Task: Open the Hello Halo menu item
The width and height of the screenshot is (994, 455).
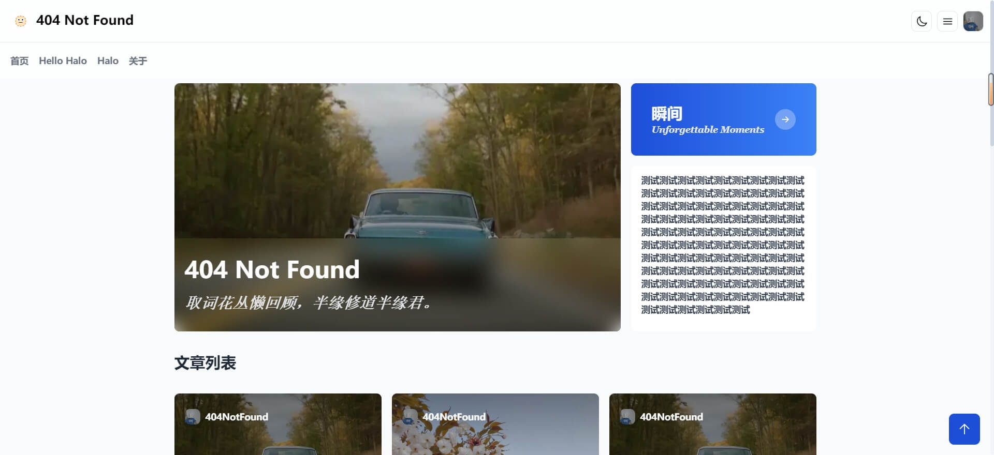Action: (63, 61)
